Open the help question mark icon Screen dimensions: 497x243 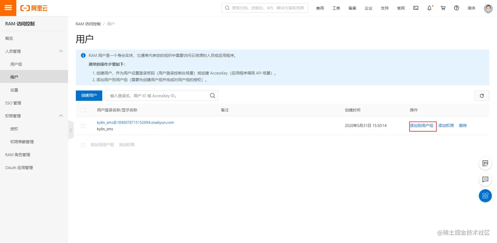click(457, 8)
